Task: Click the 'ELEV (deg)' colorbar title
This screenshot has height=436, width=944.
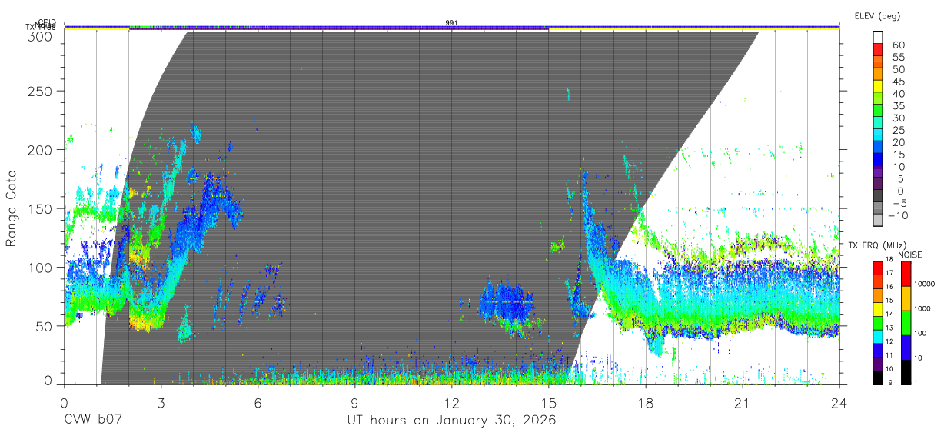Action: [876, 15]
